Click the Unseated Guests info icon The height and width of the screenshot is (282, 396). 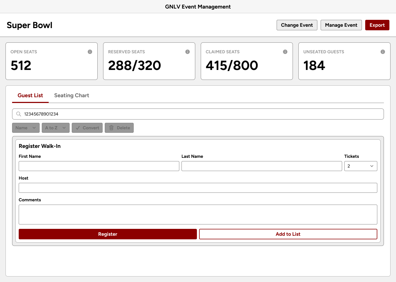pos(383,52)
